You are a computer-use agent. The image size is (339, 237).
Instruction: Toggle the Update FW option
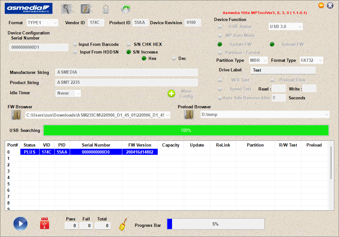coord(220,45)
